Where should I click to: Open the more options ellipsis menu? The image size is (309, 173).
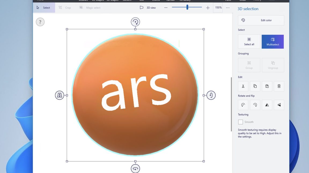coord(228,8)
